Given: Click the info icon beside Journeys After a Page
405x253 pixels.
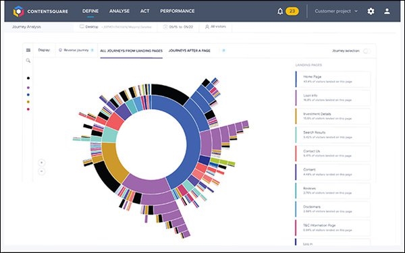Looking at the screenshot, I should click(223, 51).
